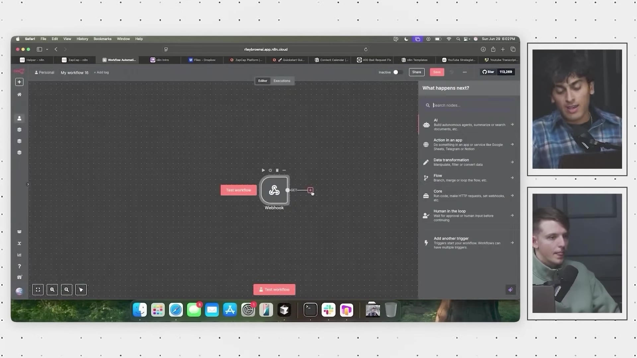Screen dimensions: 637x358
Task: Open workflow three-dot menu in header
Action: (x=464, y=72)
